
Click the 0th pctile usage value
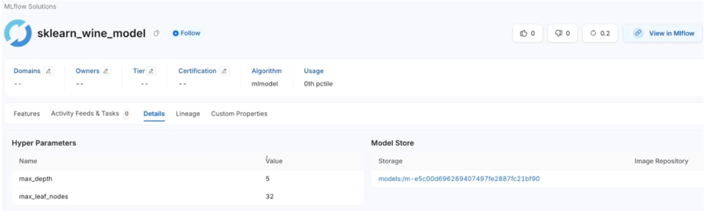(318, 84)
